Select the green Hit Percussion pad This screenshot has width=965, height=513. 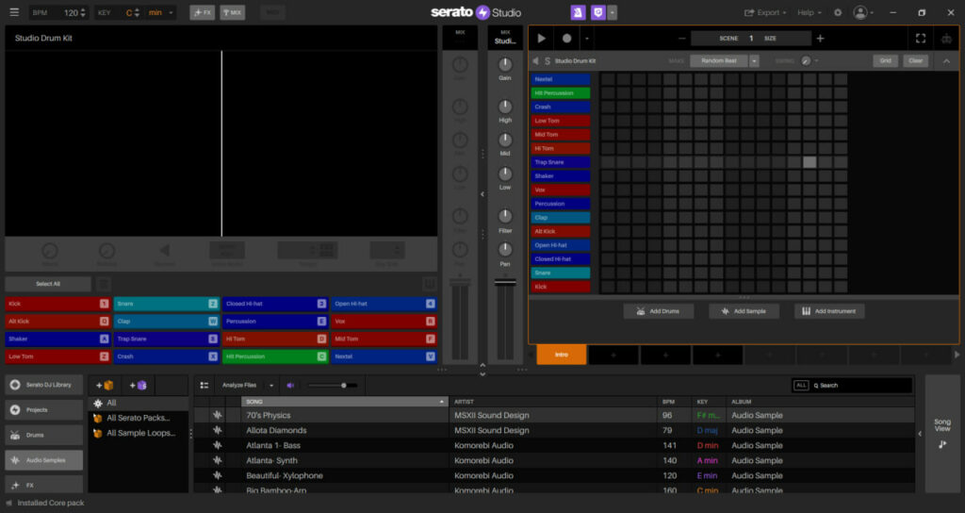(x=274, y=356)
